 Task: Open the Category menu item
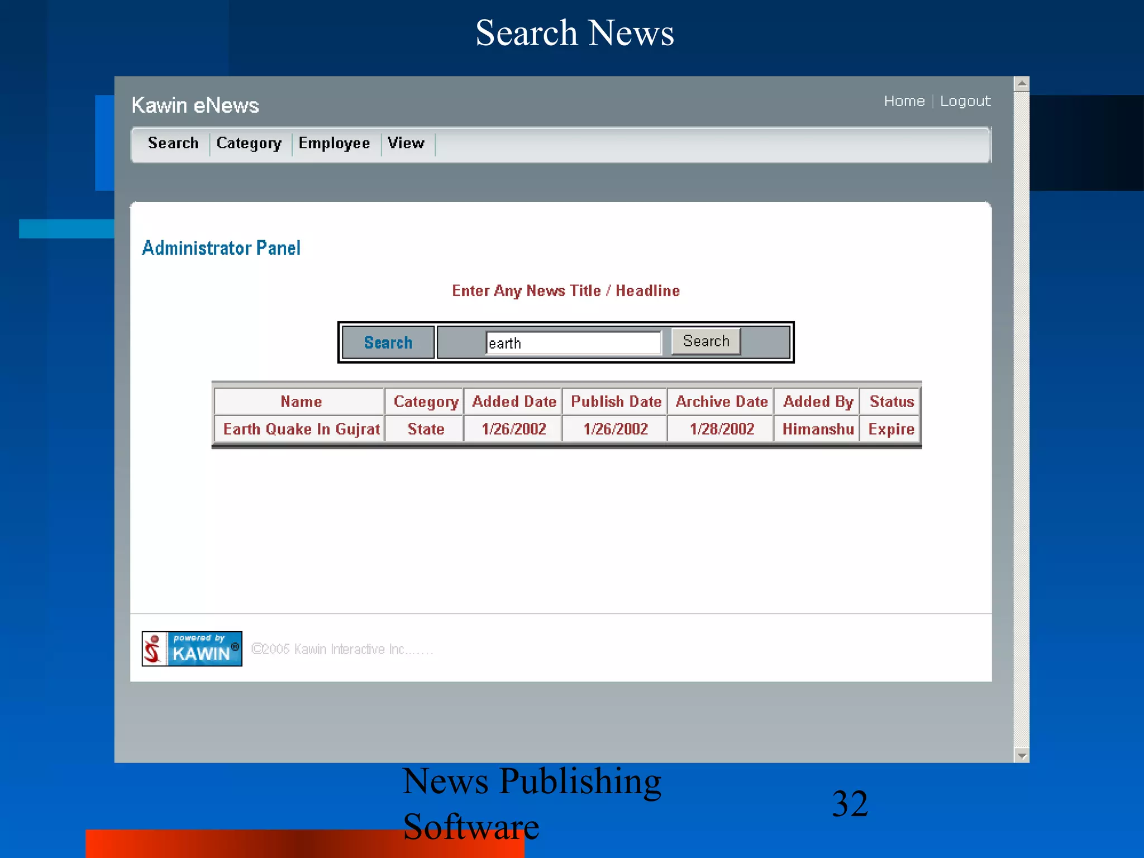[249, 144]
